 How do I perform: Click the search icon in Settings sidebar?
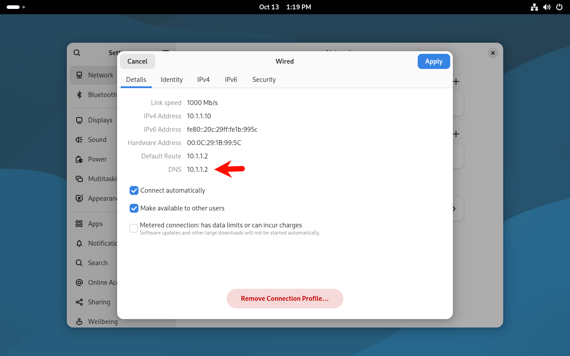click(x=77, y=53)
